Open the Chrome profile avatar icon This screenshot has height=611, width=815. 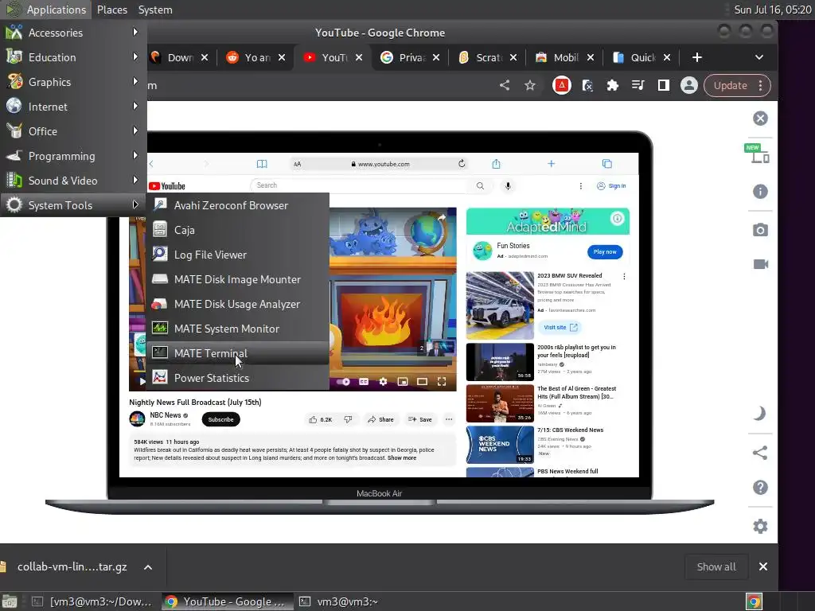688,85
